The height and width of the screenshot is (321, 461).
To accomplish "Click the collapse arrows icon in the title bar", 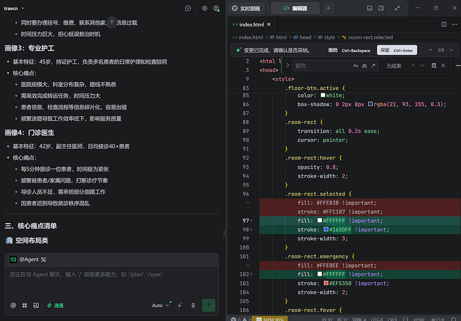I will [x=398, y=8].
